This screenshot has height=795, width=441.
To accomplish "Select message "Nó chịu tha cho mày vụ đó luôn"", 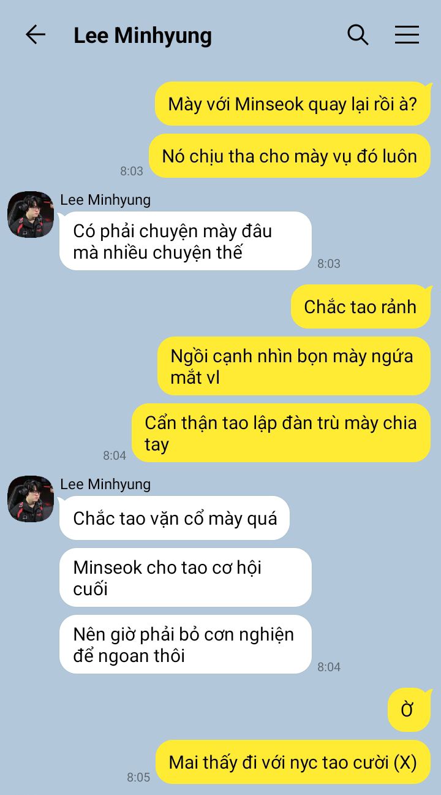I will [290, 156].
